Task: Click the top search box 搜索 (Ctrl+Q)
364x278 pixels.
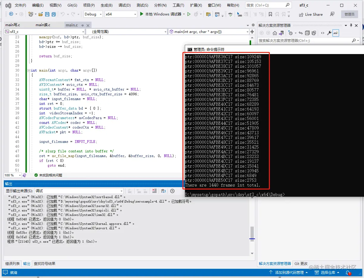Action: [x=268, y=5]
